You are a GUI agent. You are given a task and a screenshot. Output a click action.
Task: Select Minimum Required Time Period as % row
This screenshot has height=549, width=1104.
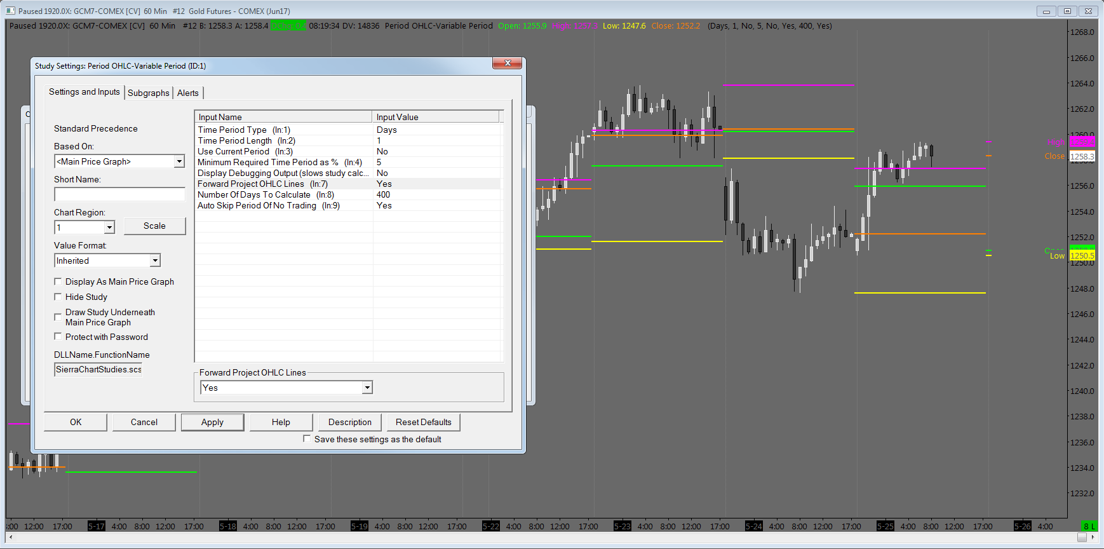coord(348,162)
